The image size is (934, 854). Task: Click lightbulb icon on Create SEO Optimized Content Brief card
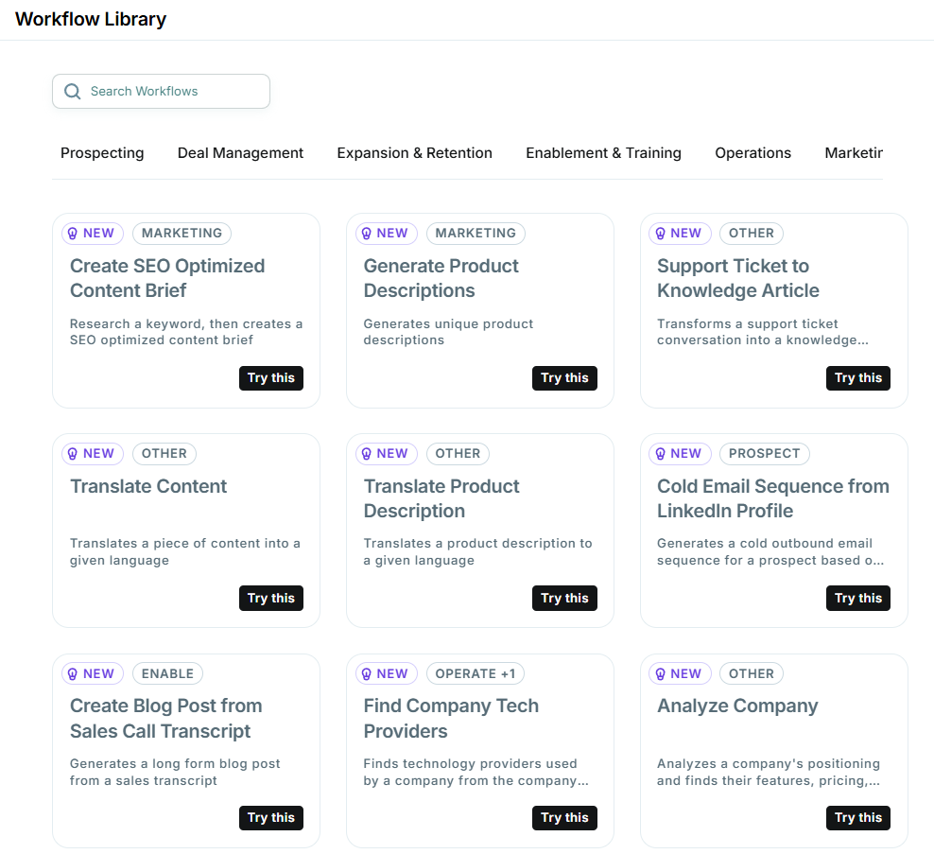click(x=73, y=233)
